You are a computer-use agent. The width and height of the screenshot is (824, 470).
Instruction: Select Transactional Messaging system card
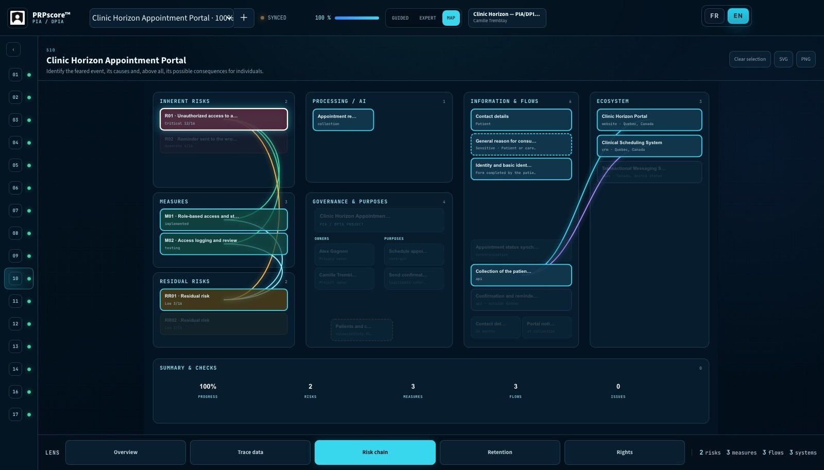tap(649, 172)
